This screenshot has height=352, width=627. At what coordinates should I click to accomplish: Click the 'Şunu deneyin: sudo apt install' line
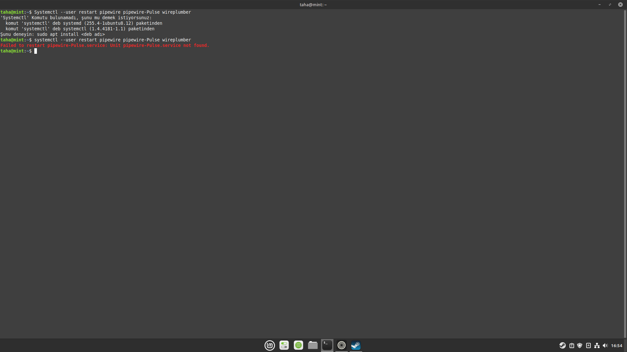tap(53, 34)
